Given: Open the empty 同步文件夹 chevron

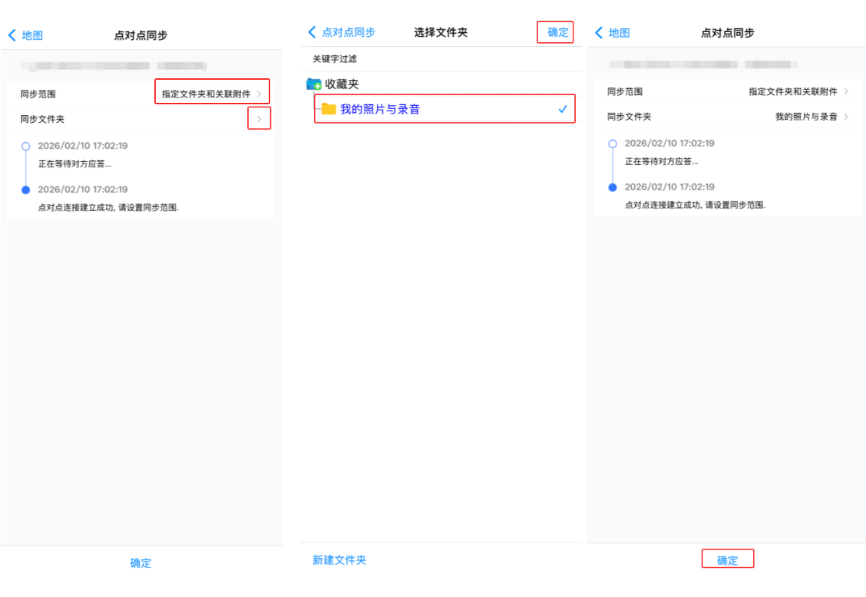Looking at the screenshot, I should click(x=259, y=119).
